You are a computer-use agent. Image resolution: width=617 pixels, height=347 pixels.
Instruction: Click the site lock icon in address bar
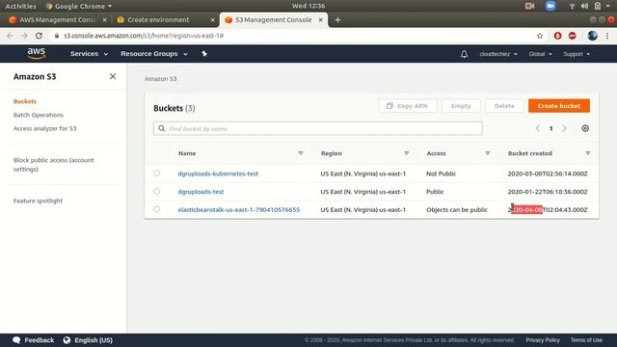pyautogui.click(x=57, y=36)
